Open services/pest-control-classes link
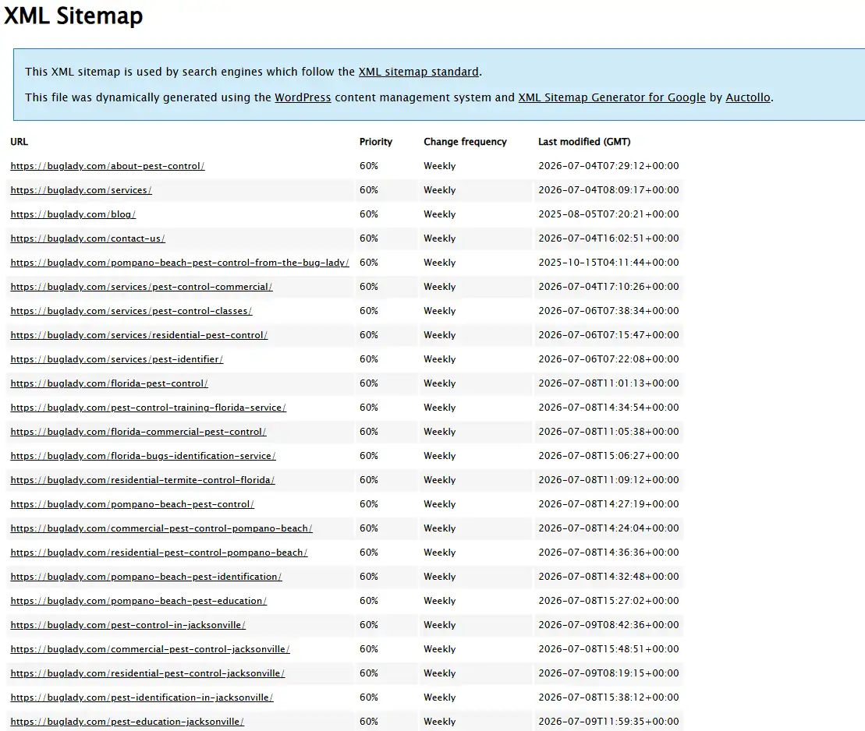Viewport: 865px width, 731px height. [x=131, y=312]
